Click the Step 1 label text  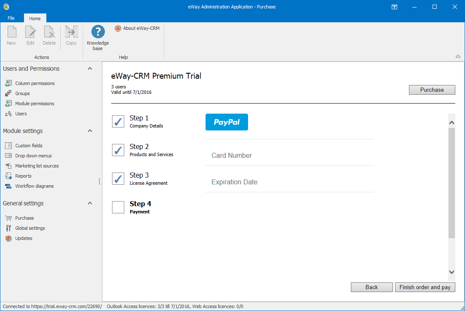click(139, 118)
